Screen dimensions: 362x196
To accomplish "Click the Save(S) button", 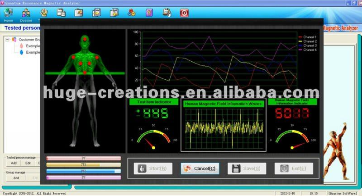I will (x=247, y=169).
